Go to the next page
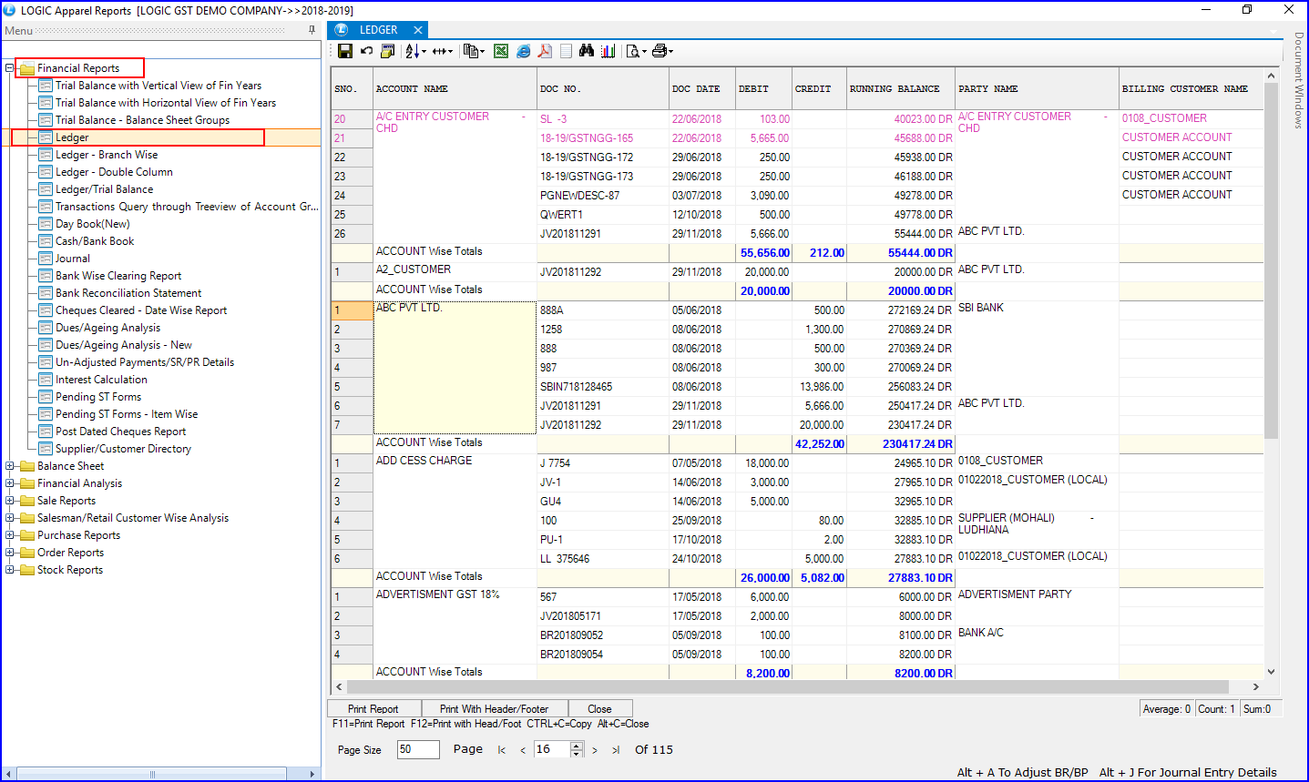 (595, 750)
